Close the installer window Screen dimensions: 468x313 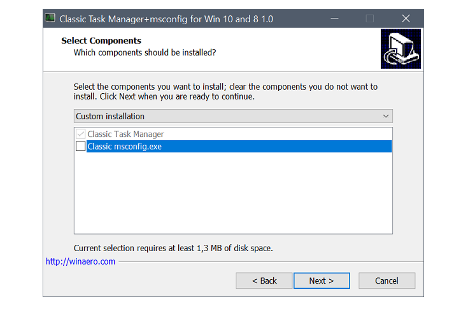(x=406, y=18)
